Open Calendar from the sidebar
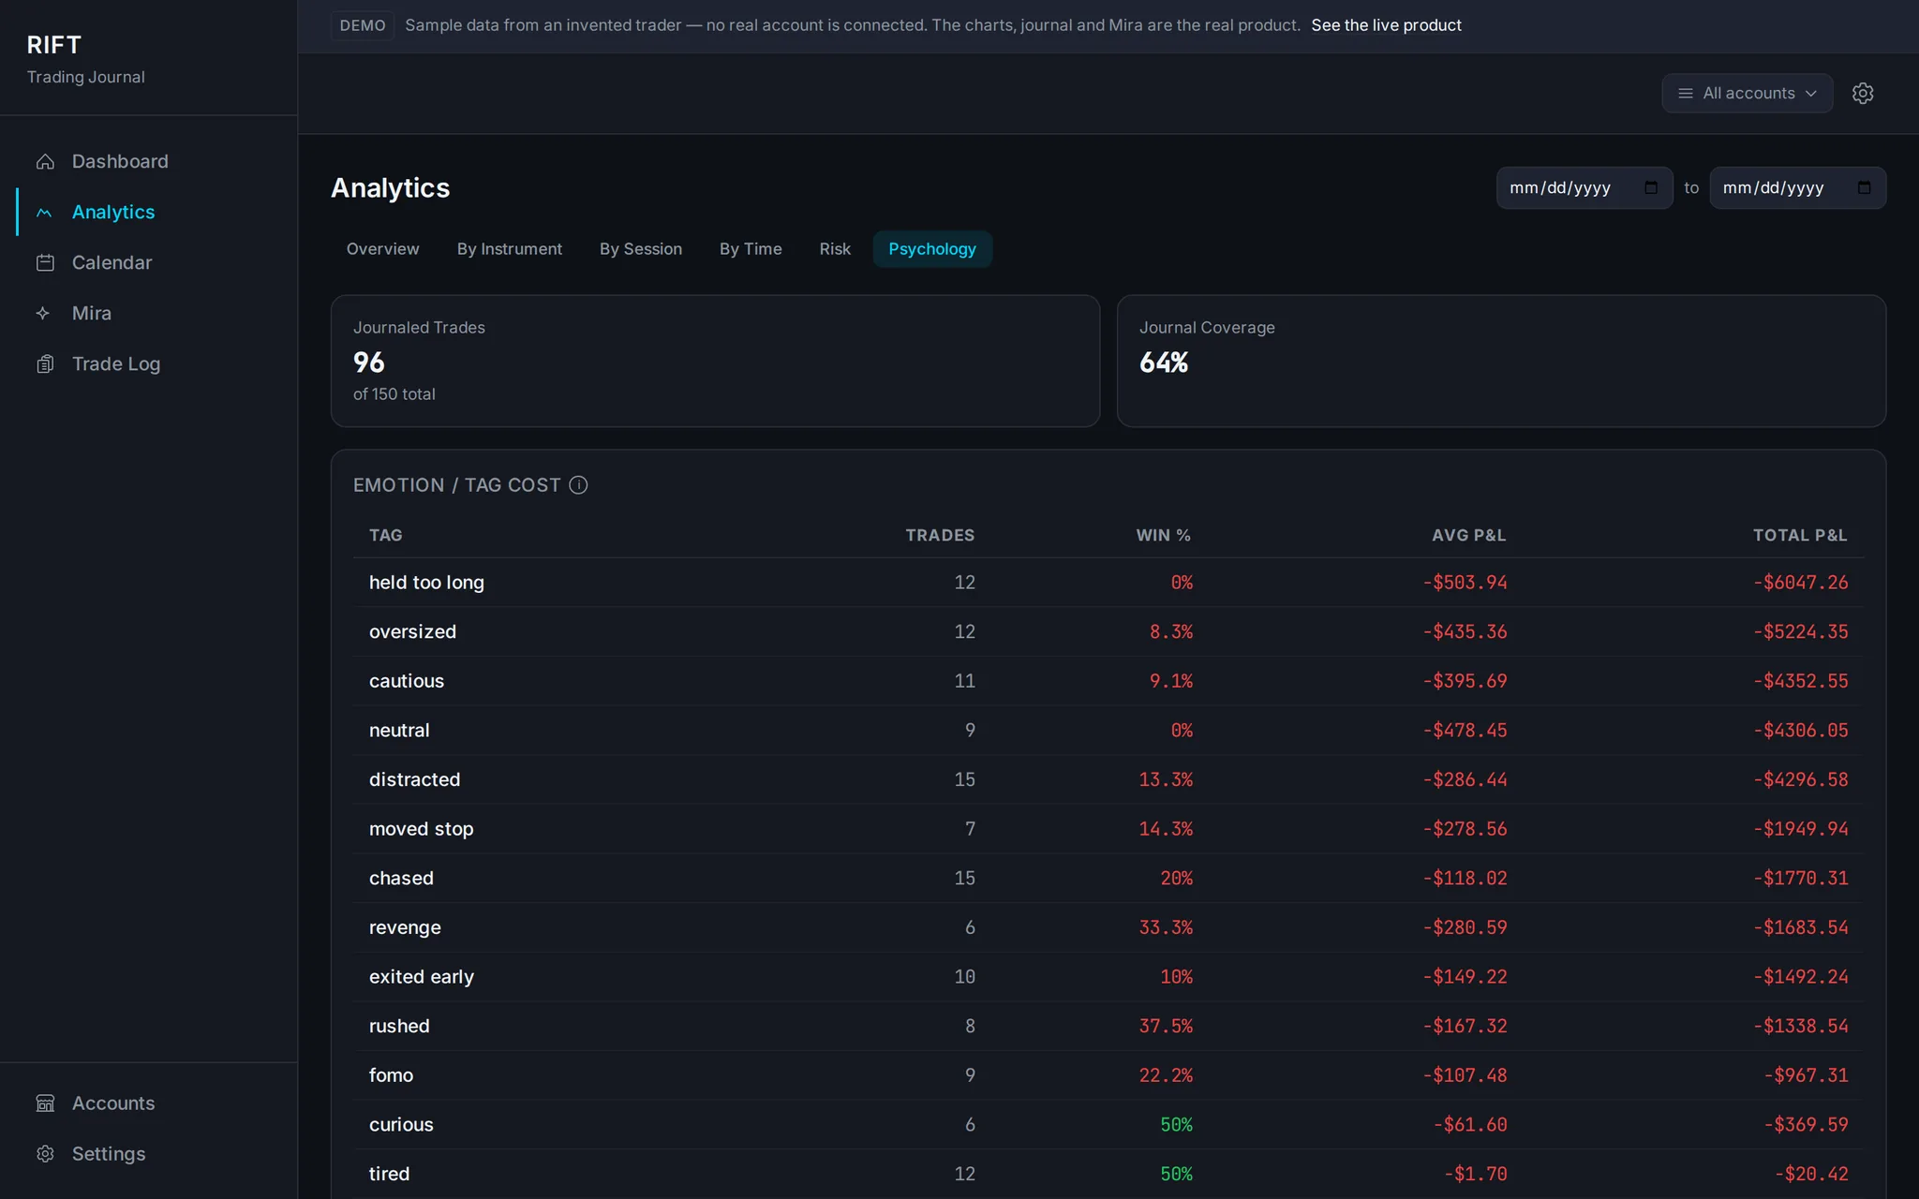1919x1199 pixels. (149, 263)
